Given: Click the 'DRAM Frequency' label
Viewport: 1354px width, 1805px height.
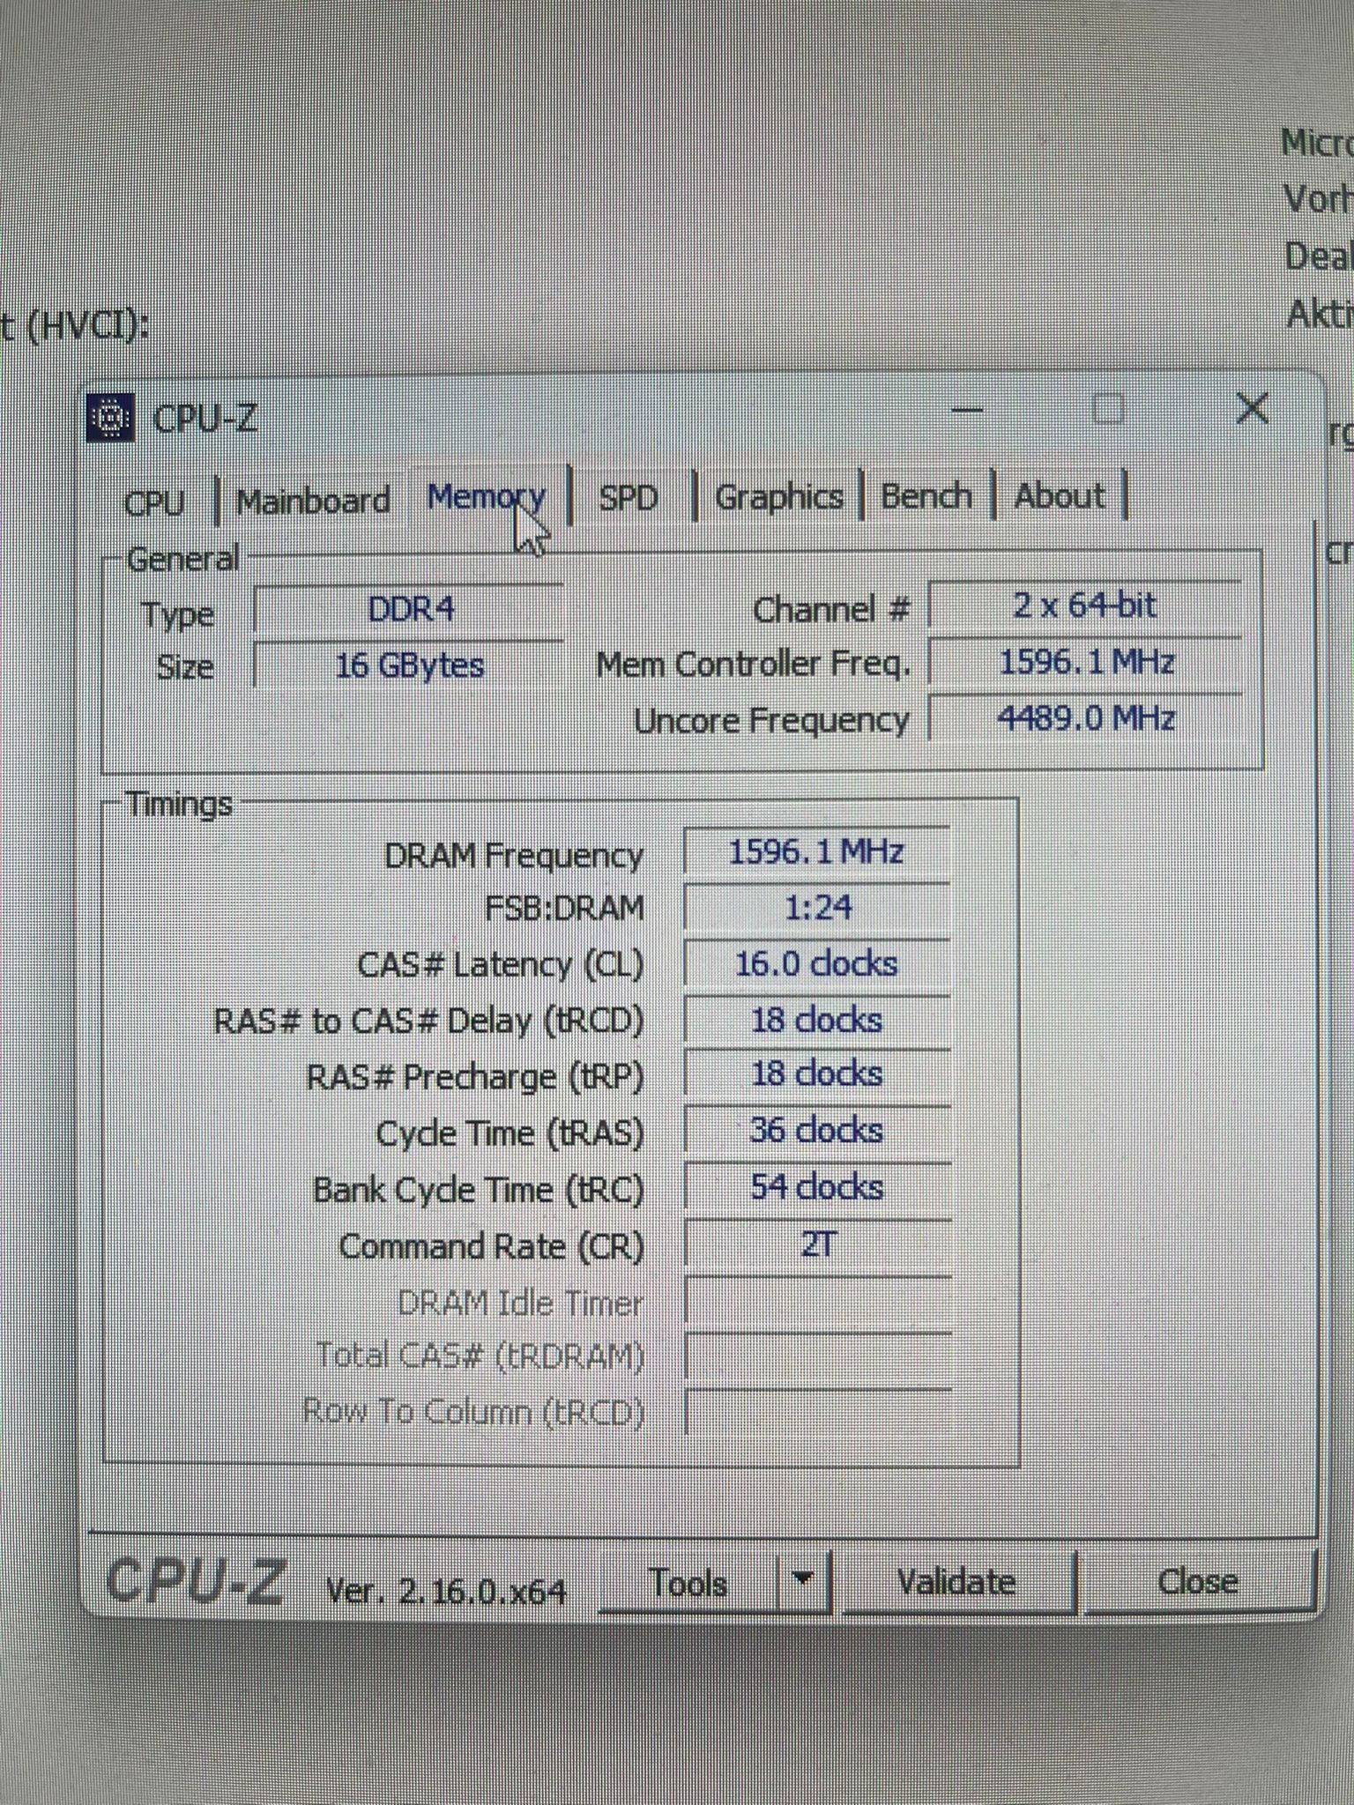Looking at the screenshot, I should pos(514,856).
